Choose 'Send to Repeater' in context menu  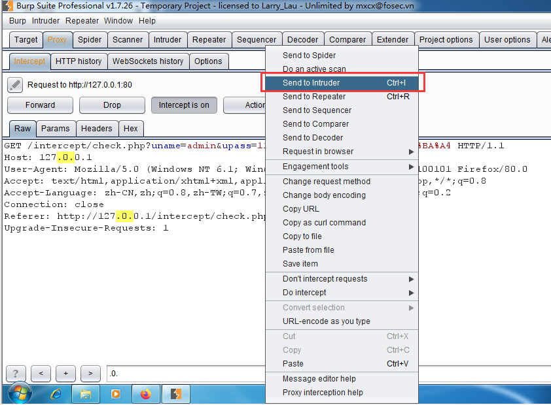pyautogui.click(x=342, y=97)
